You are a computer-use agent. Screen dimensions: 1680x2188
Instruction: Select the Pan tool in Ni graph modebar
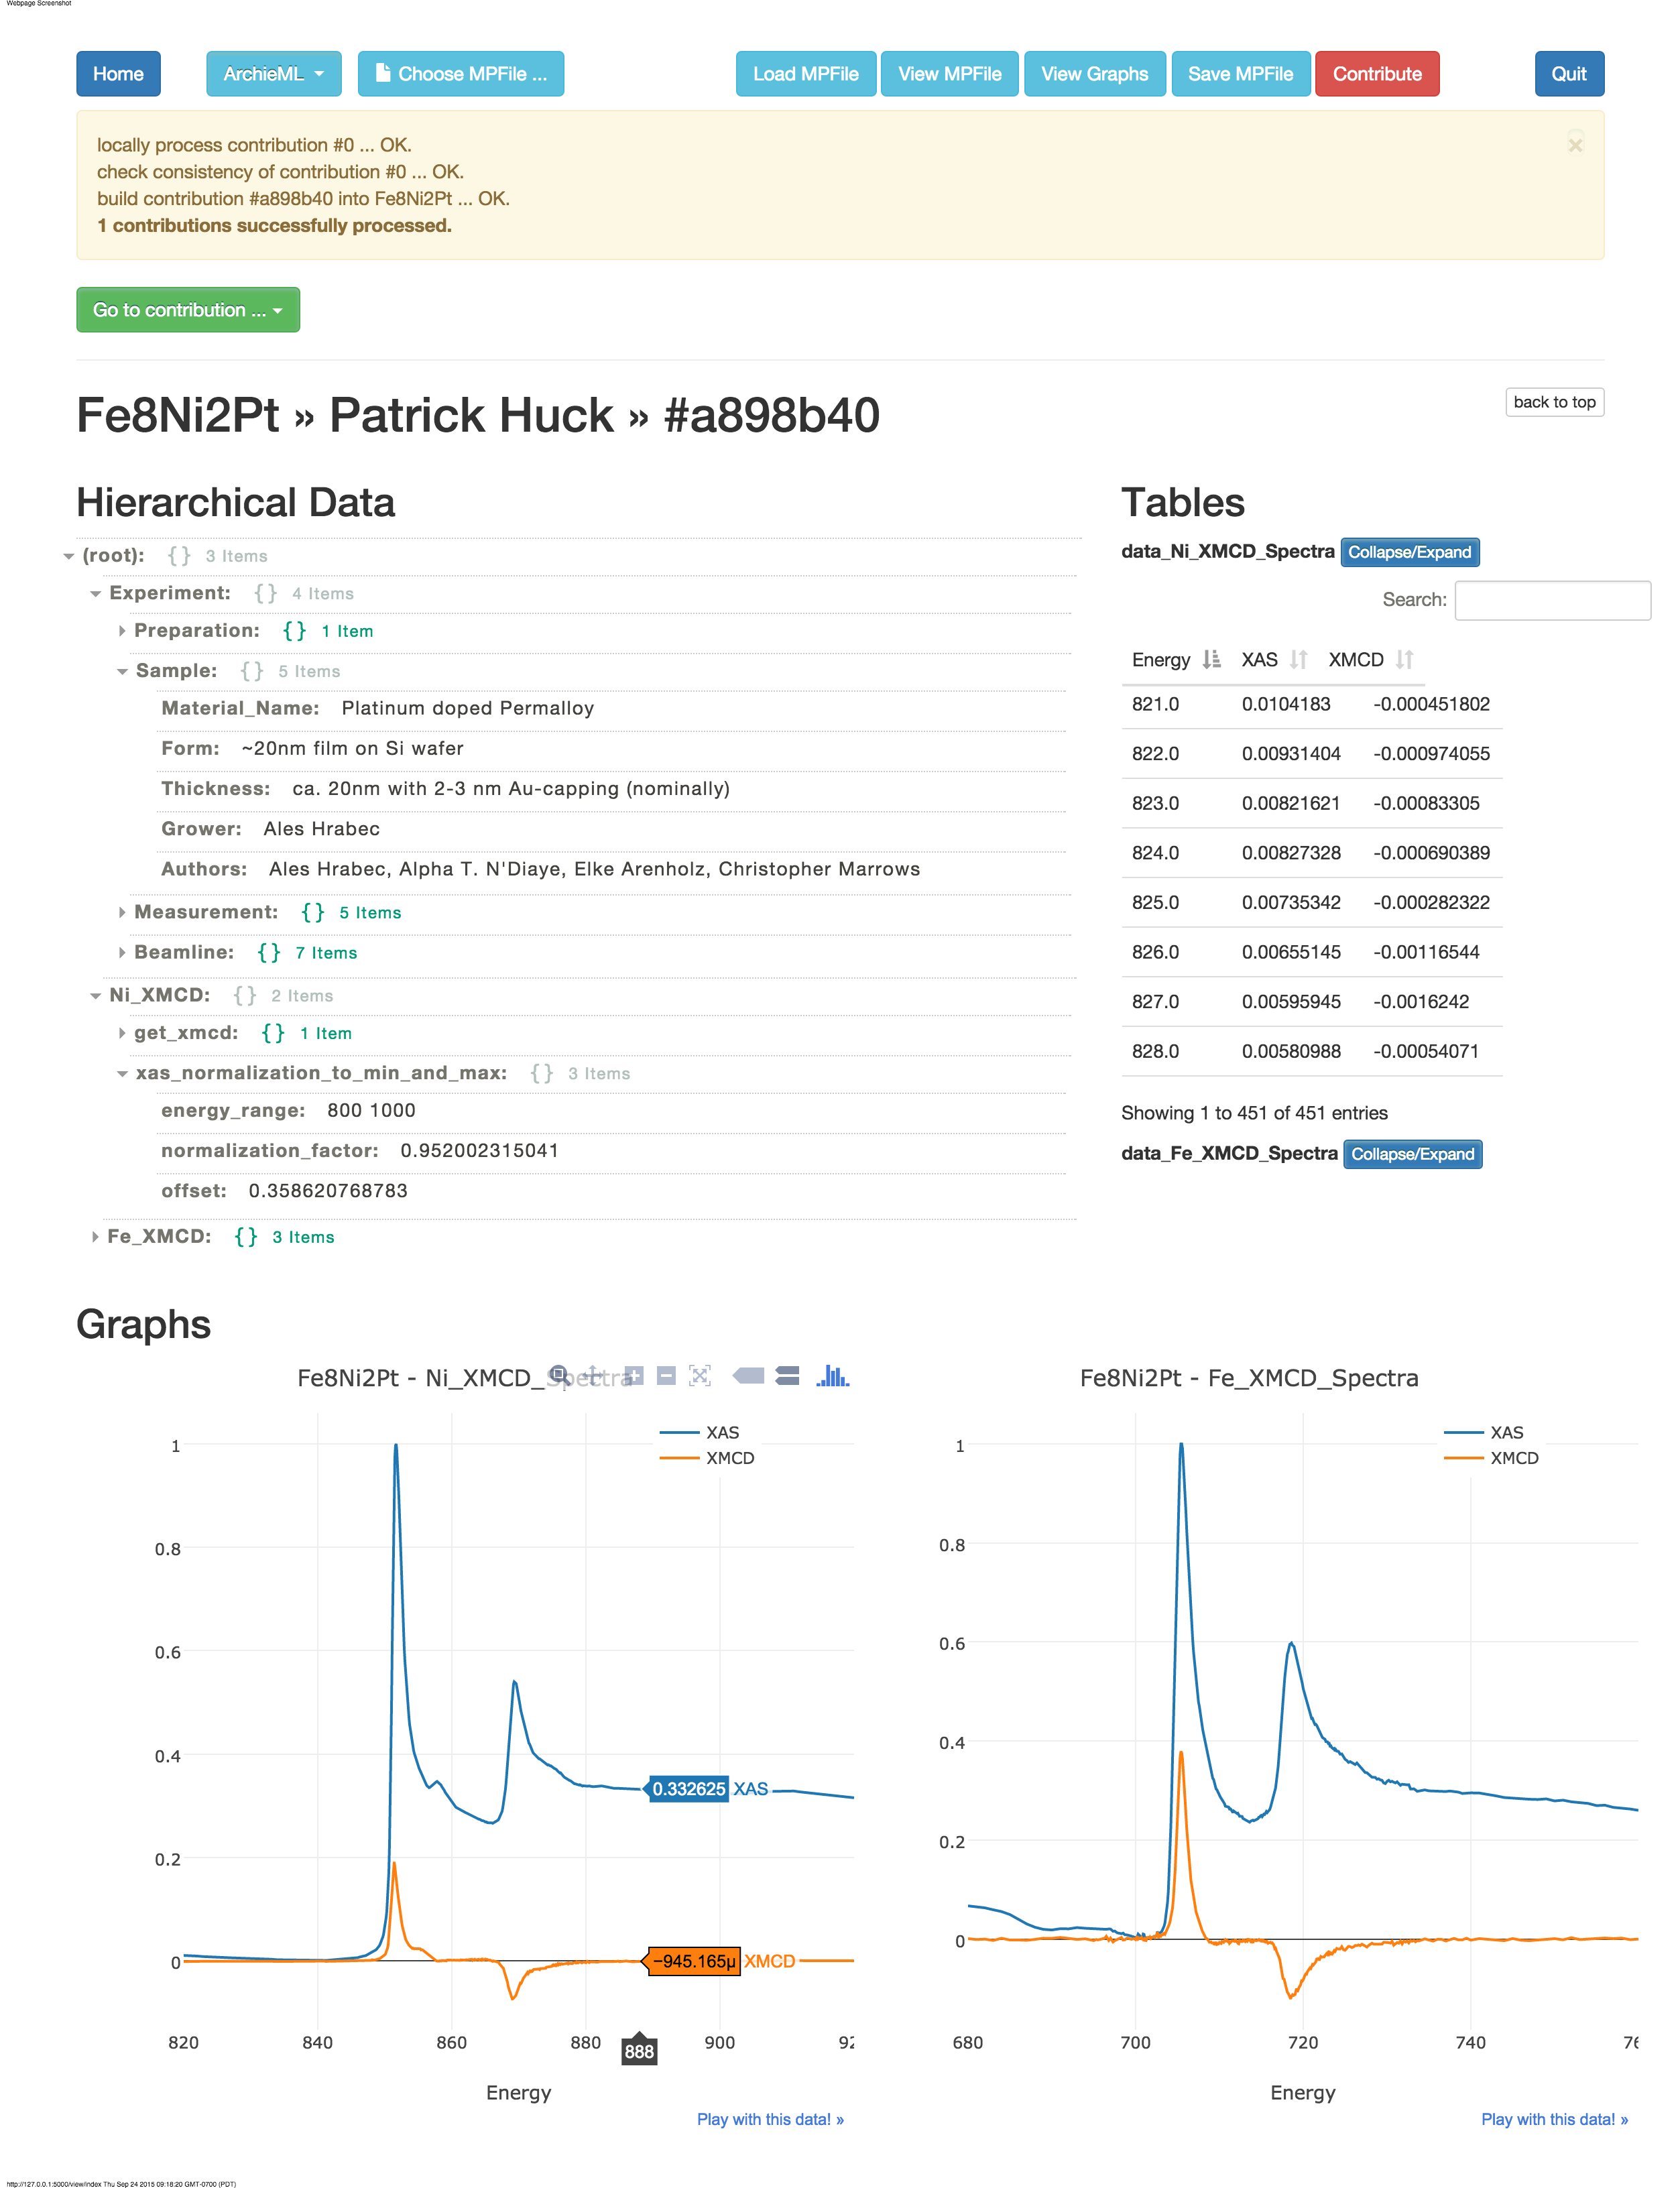tap(593, 1375)
